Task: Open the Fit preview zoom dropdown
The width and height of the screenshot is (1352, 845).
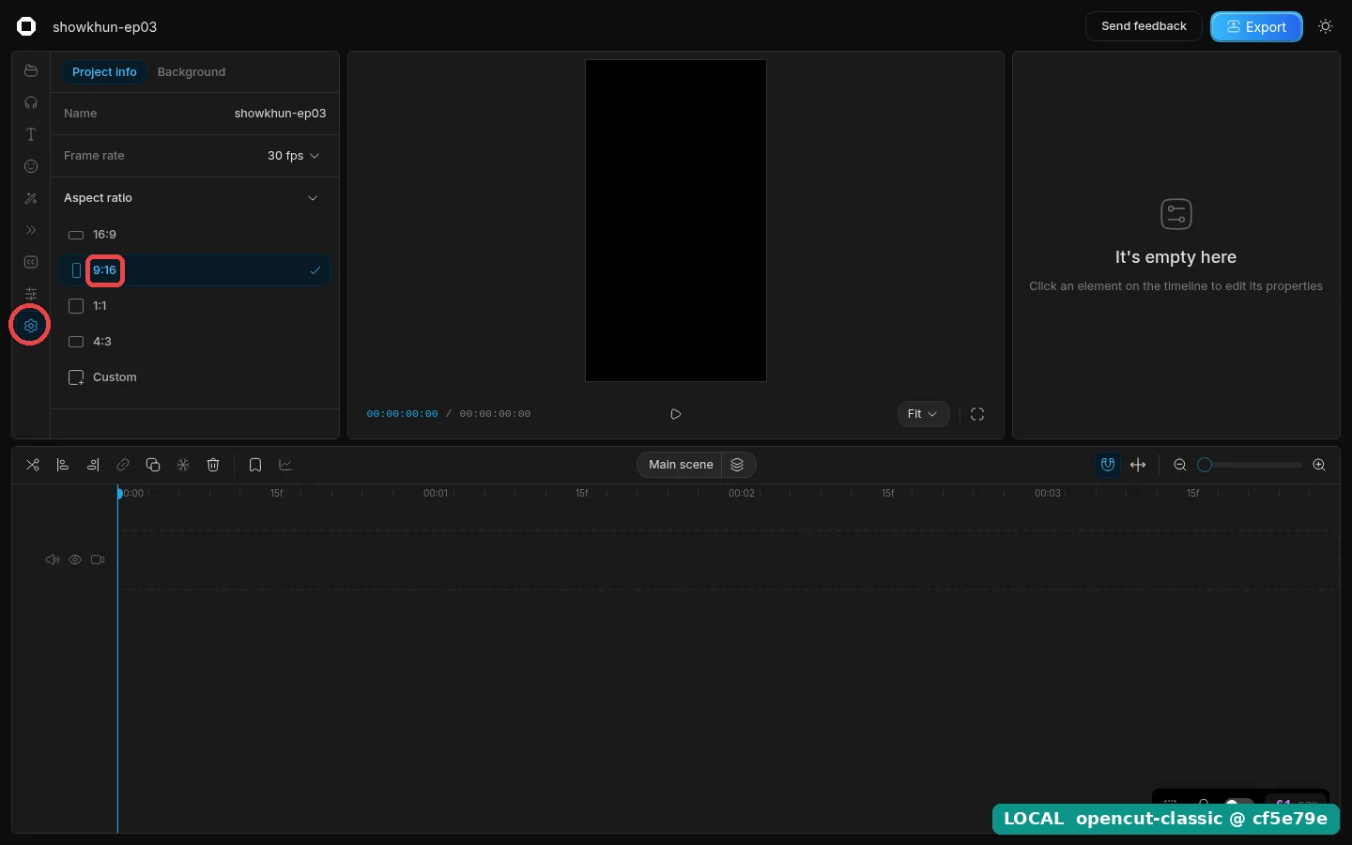Action: click(923, 414)
